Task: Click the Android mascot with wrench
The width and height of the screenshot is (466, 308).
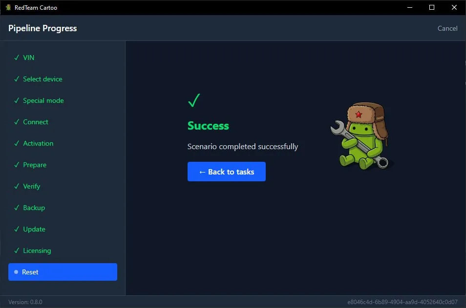Action: (362, 136)
